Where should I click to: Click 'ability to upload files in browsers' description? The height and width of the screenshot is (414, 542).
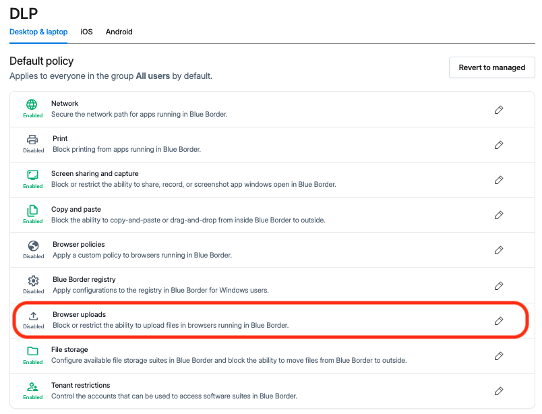(171, 325)
